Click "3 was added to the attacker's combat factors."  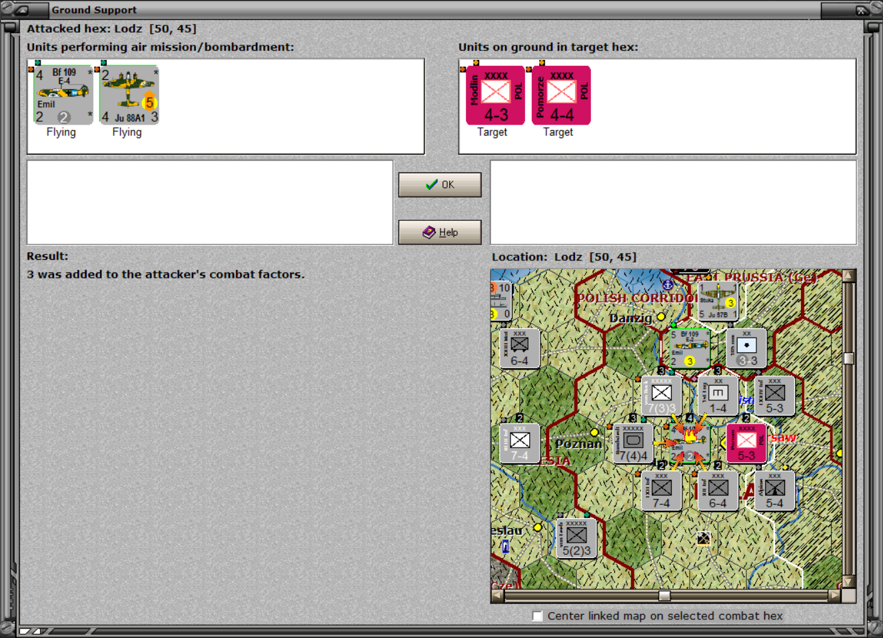point(165,274)
